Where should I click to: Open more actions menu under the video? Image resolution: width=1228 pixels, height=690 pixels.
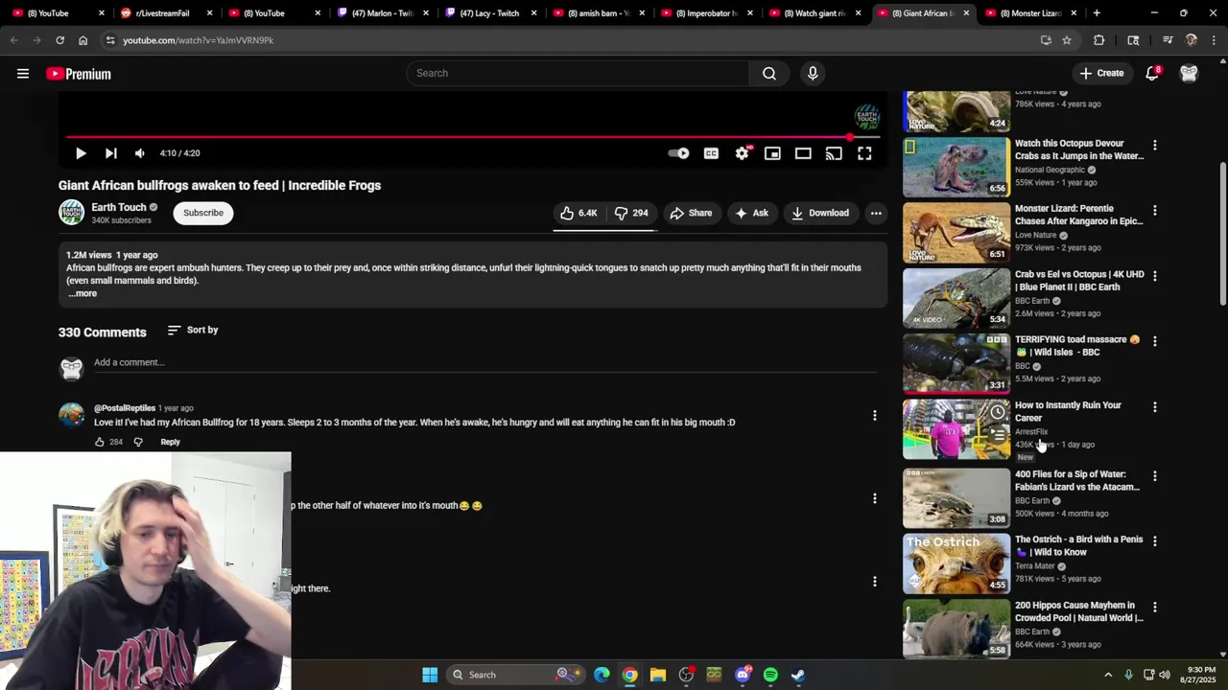point(876,213)
